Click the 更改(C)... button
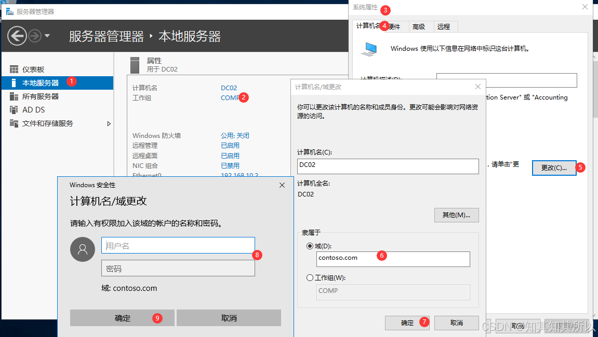Viewport: 598px width, 337px height. pos(554,168)
